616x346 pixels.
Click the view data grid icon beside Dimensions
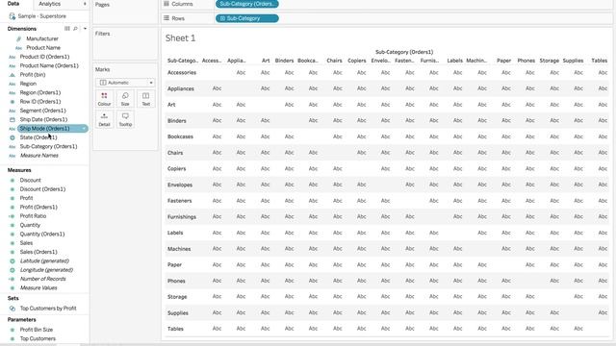[x=67, y=29]
